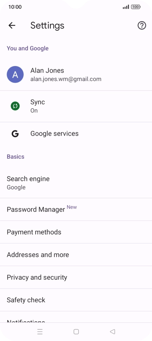Open the help question mark icon

[142, 26]
